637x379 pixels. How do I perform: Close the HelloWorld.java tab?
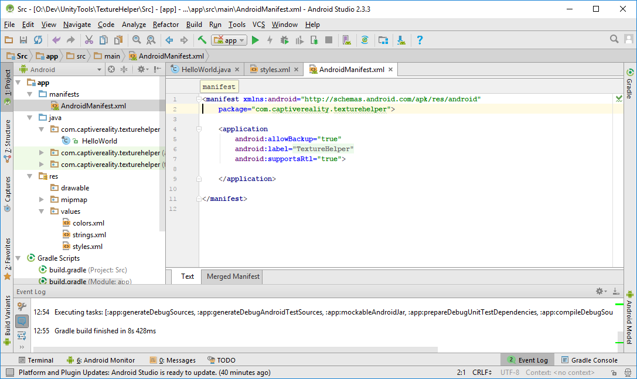(x=237, y=70)
